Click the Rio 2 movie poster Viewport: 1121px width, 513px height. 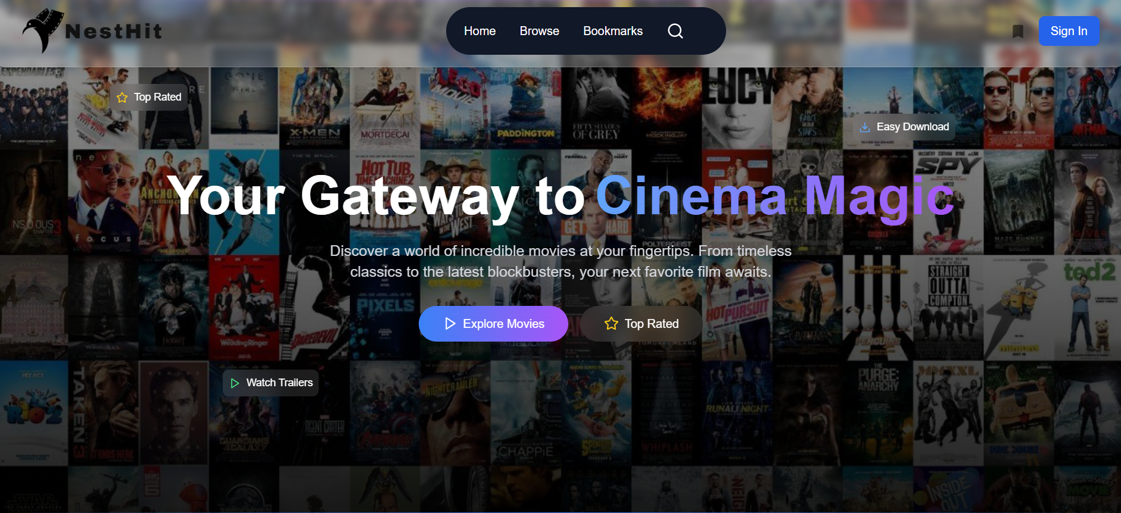pos(33,413)
